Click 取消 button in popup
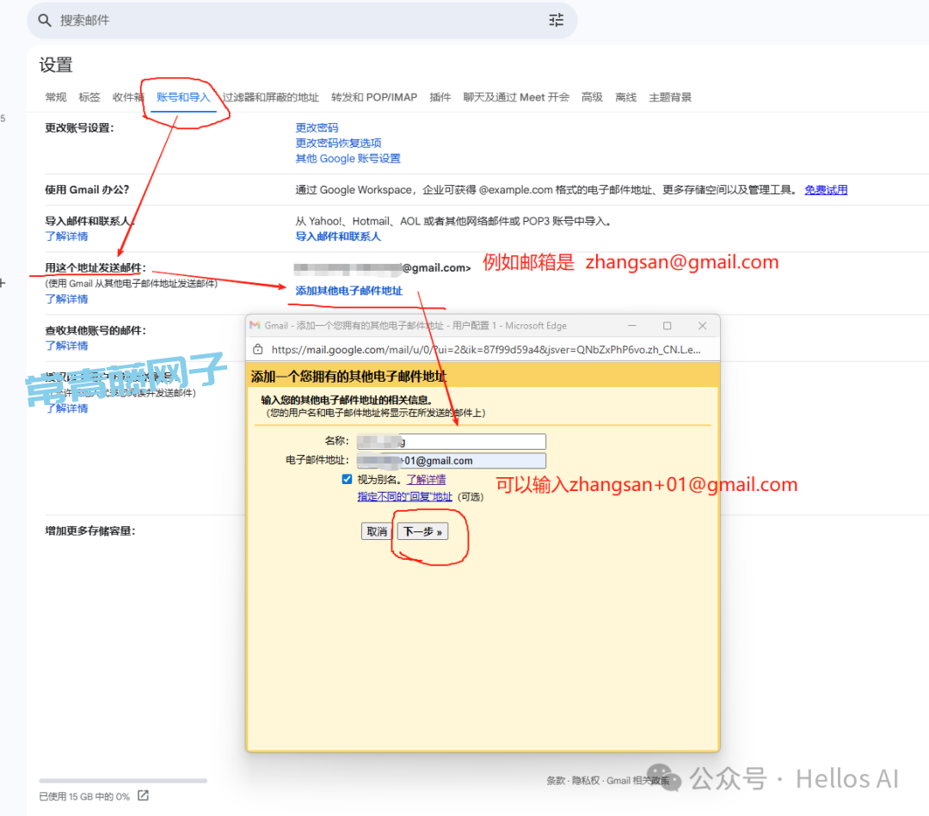This screenshot has height=816, width=929. point(377,531)
